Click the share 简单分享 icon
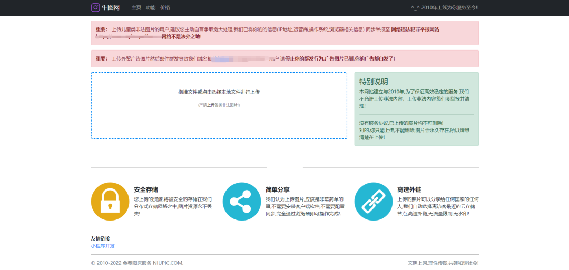The image size is (569, 270). pyautogui.click(x=242, y=202)
